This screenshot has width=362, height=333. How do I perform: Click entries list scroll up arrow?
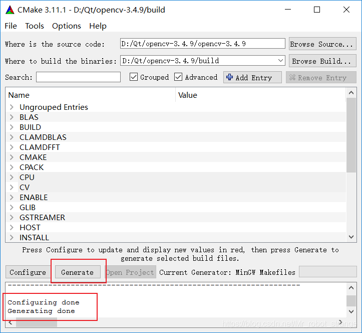pos(351,93)
